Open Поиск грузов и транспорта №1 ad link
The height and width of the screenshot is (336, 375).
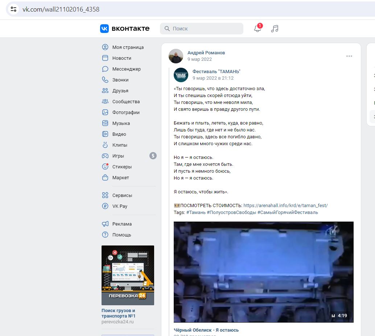click(118, 313)
